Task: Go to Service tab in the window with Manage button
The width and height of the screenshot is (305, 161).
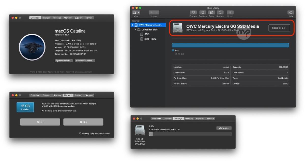Action: (210, 119)
